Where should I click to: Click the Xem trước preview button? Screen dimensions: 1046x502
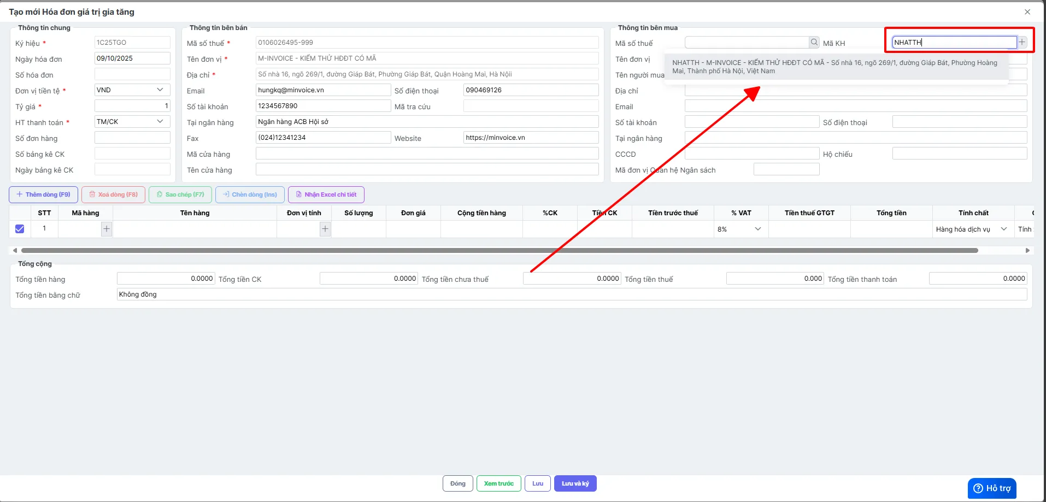pos(498,483)
